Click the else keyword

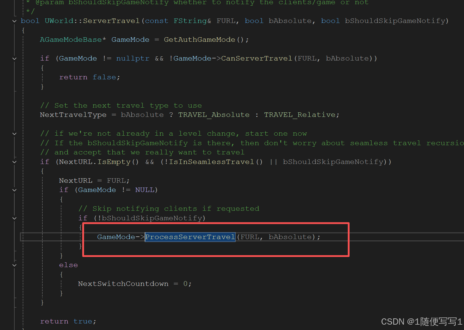click(x=69, y=265)
